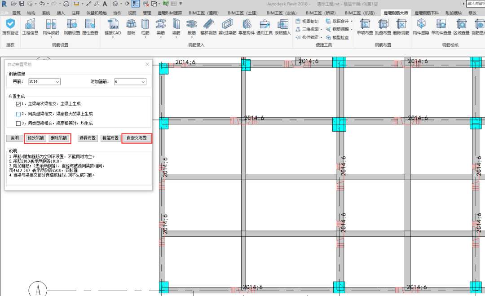485x296 pixels.
Task: Click the grid bubble labeled A
Action: [x=38, y=290]
